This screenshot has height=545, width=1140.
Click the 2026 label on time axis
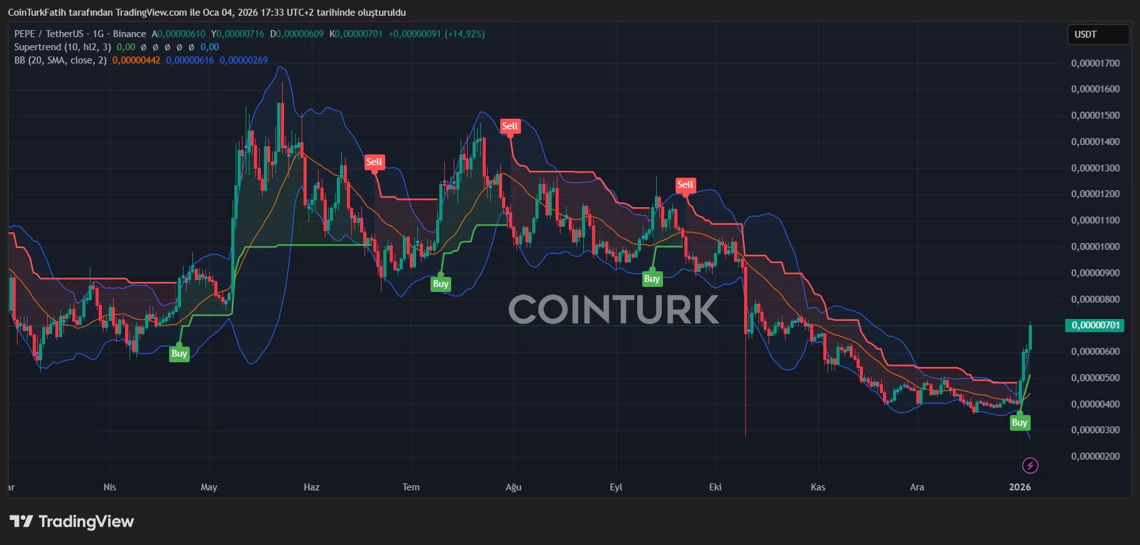tap(1019, 487)
